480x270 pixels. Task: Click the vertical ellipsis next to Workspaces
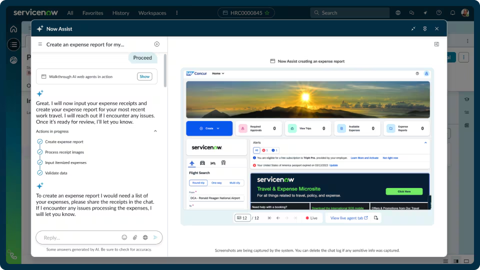click(x=176, y=13)
